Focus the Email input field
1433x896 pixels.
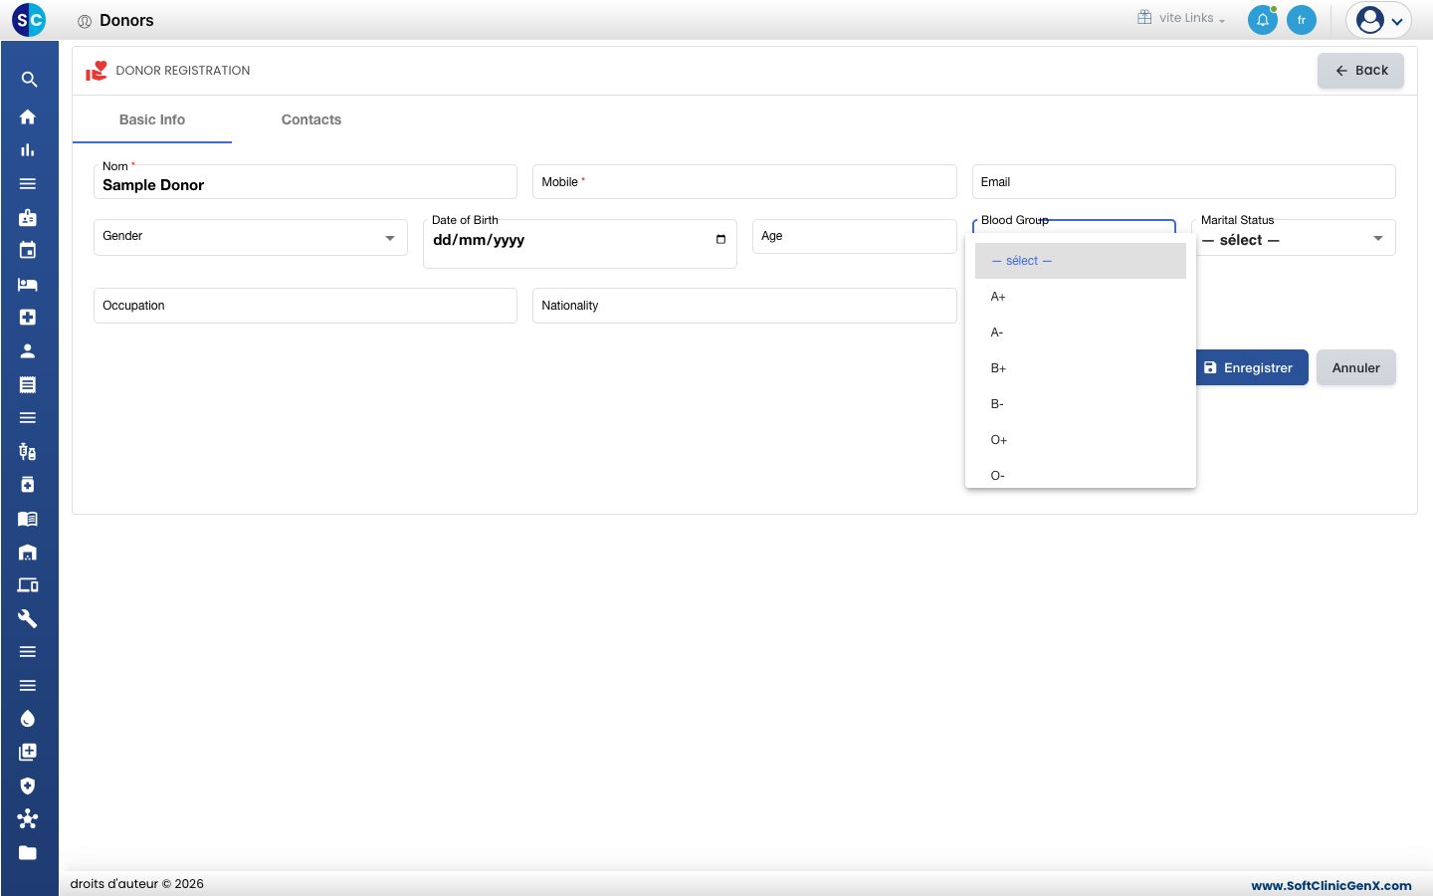pos(1184,182)
